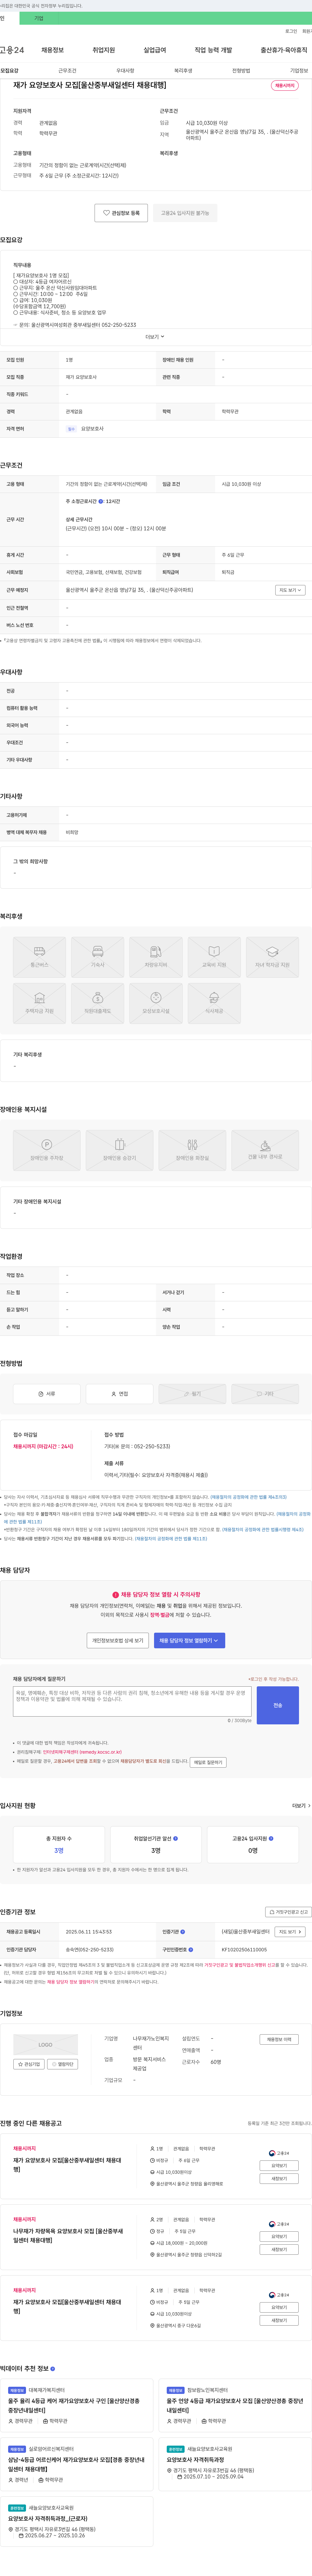Click the 통근버스 welfare icon
Image resolution: width=312 pixels, height=2576 pixels.
pos(39,957)
